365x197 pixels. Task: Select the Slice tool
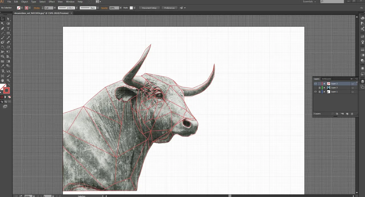click(x=8, y=76)
